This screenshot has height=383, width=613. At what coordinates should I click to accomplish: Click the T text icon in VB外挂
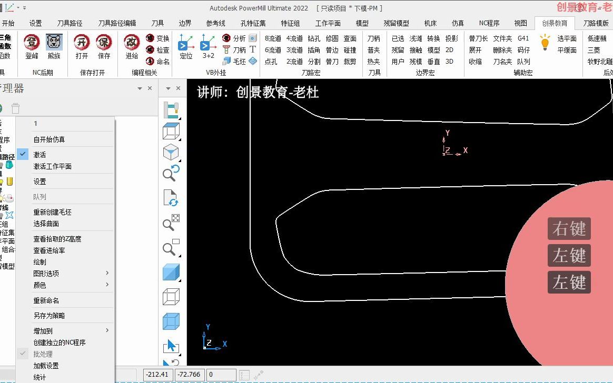click(253, 49)
